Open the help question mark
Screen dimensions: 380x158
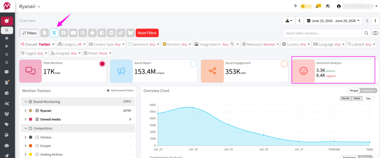tap(295, 6)
